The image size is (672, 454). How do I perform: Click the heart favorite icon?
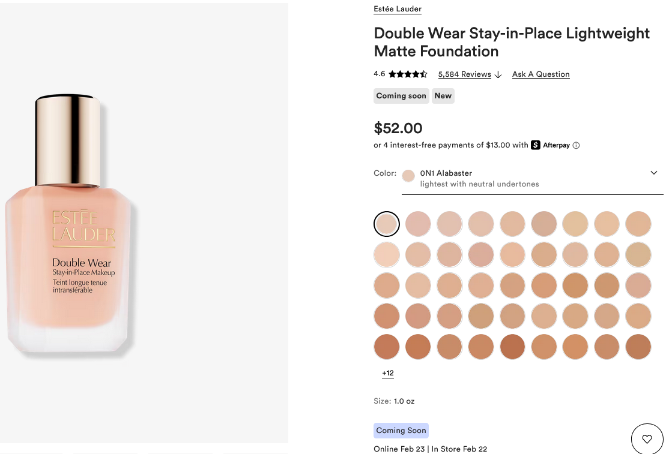647,439
